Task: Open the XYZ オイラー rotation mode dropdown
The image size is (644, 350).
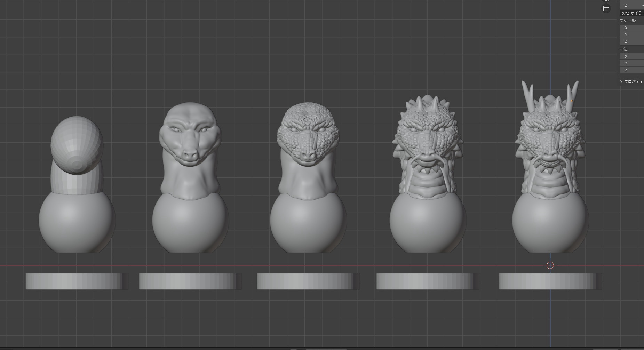Action: 632,13
